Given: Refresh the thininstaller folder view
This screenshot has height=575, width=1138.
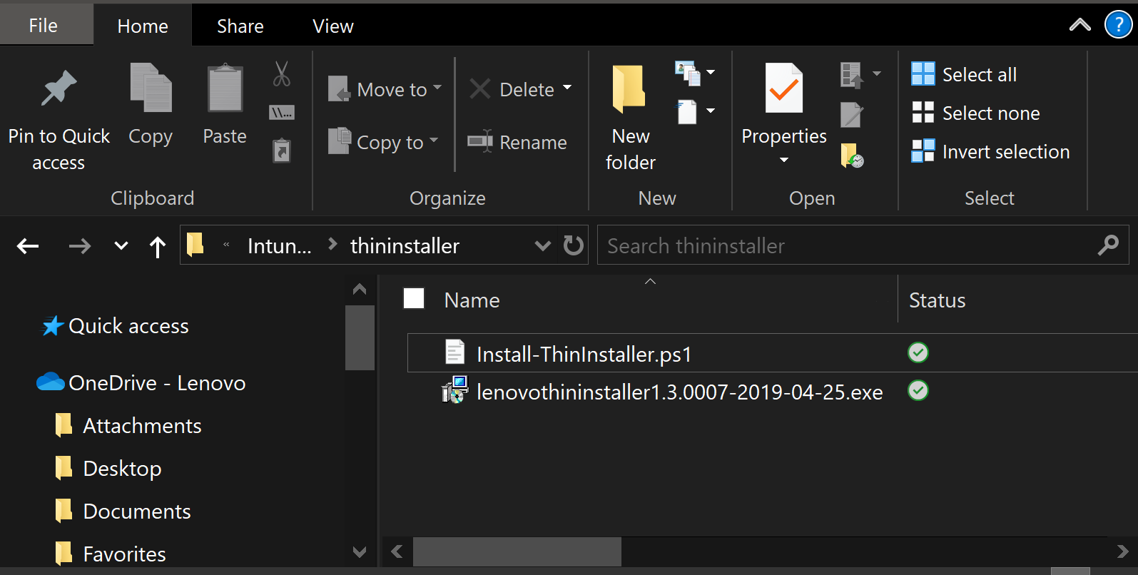Looking at the screenshot, I should [x=573, y=245].
